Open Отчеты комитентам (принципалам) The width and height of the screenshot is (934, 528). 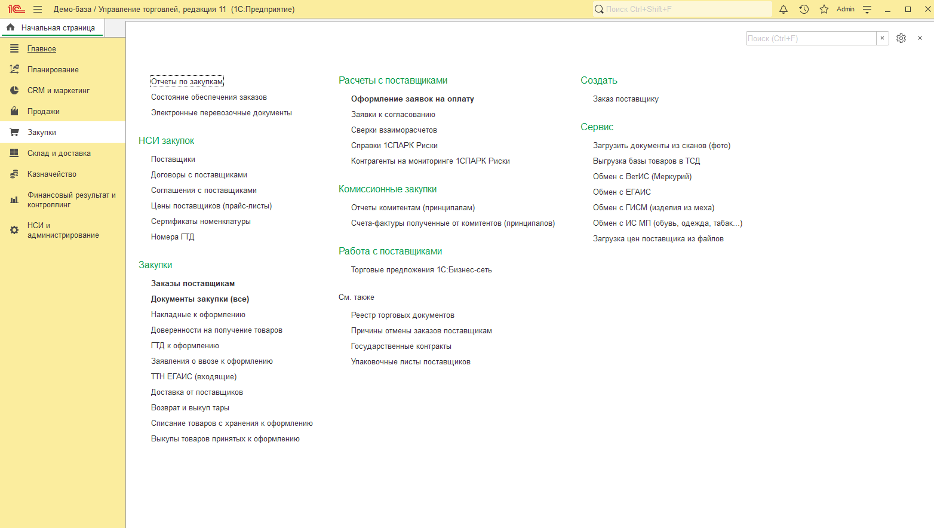point(413,207)
